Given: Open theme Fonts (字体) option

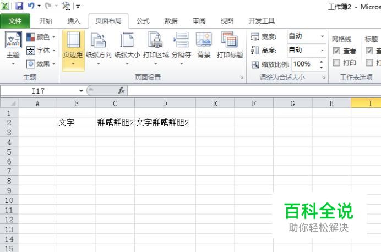Looking at the screenshot, I should [41, 51].
